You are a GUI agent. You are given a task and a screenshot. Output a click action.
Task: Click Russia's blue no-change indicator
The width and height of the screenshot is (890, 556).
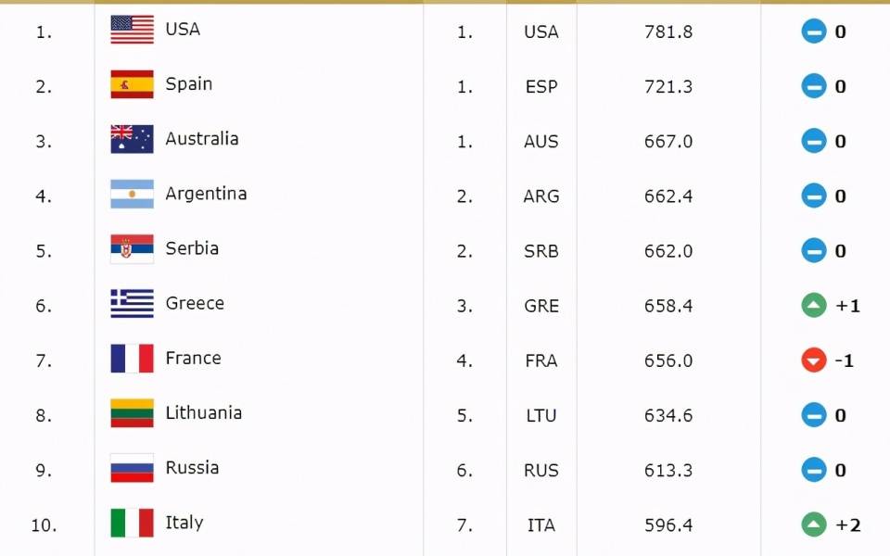coord(813,471)
